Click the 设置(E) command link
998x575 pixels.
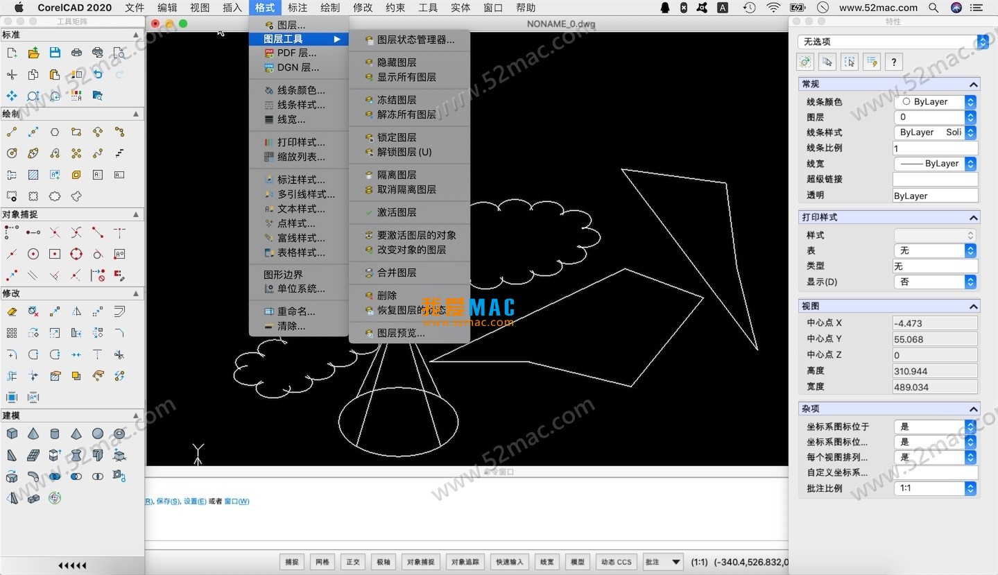coord(195,501)
